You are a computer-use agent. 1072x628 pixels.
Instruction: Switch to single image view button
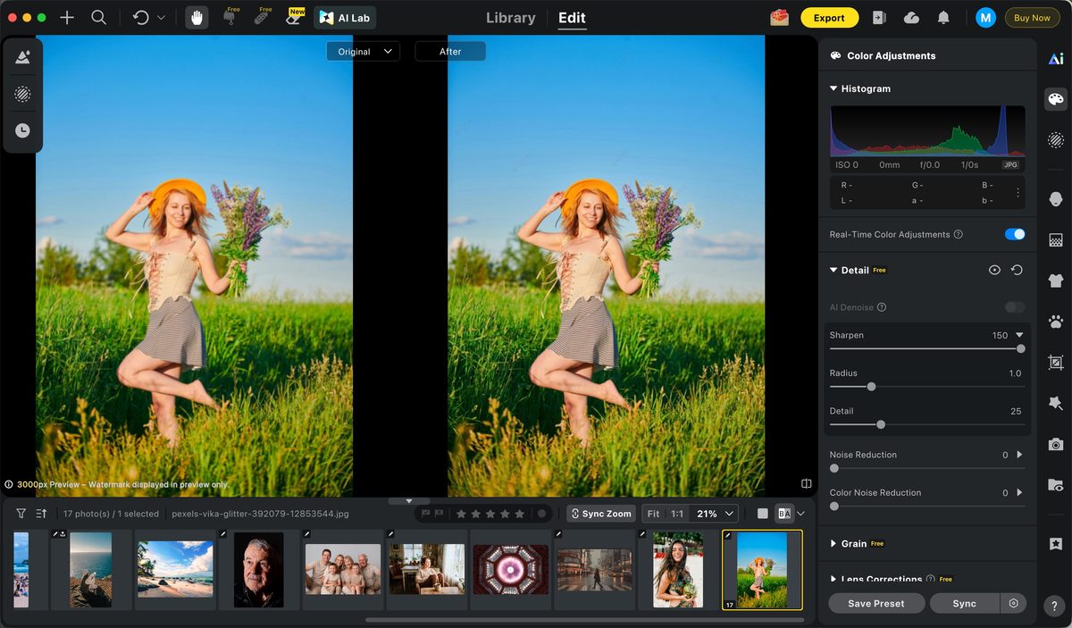[762, 514]
